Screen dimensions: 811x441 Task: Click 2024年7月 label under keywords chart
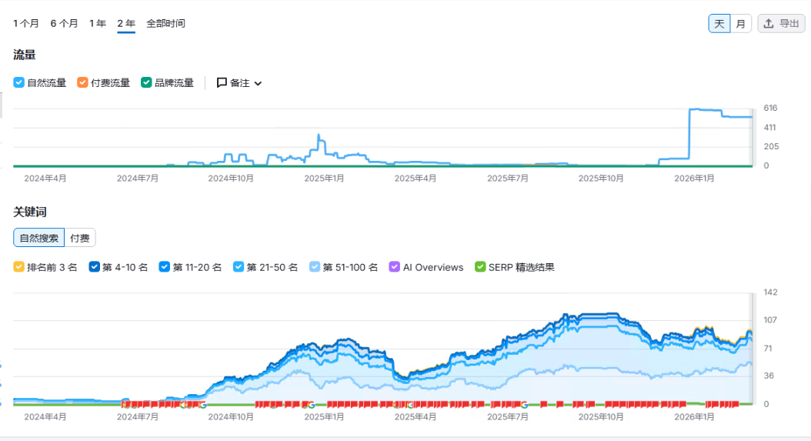click(138, 416)
